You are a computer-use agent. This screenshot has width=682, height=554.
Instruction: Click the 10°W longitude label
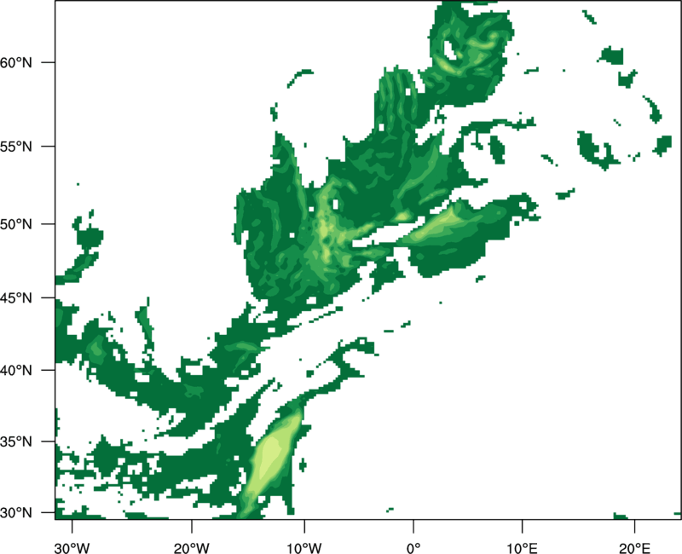[x=304, y=548]
